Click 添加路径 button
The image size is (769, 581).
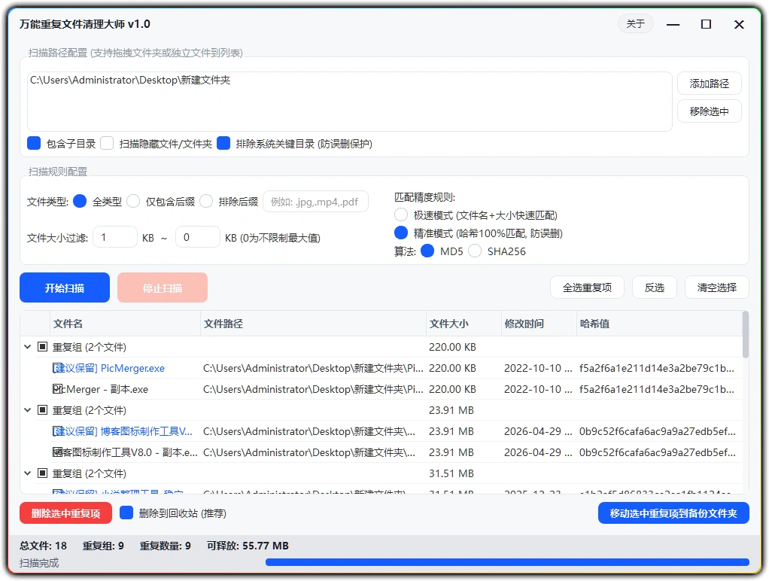[x=709, y=84]
